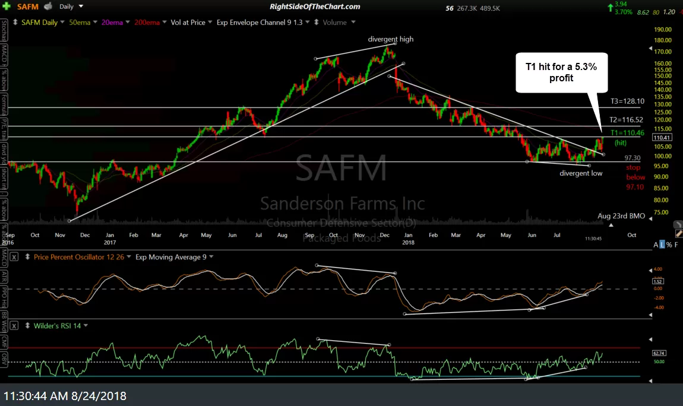Click the RightSideOfTheChart.com title text
The width and height of the screenshot is (683, 406).
315,7
